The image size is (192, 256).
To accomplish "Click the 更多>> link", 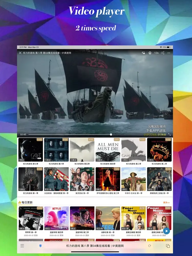I will pos(166,202).
